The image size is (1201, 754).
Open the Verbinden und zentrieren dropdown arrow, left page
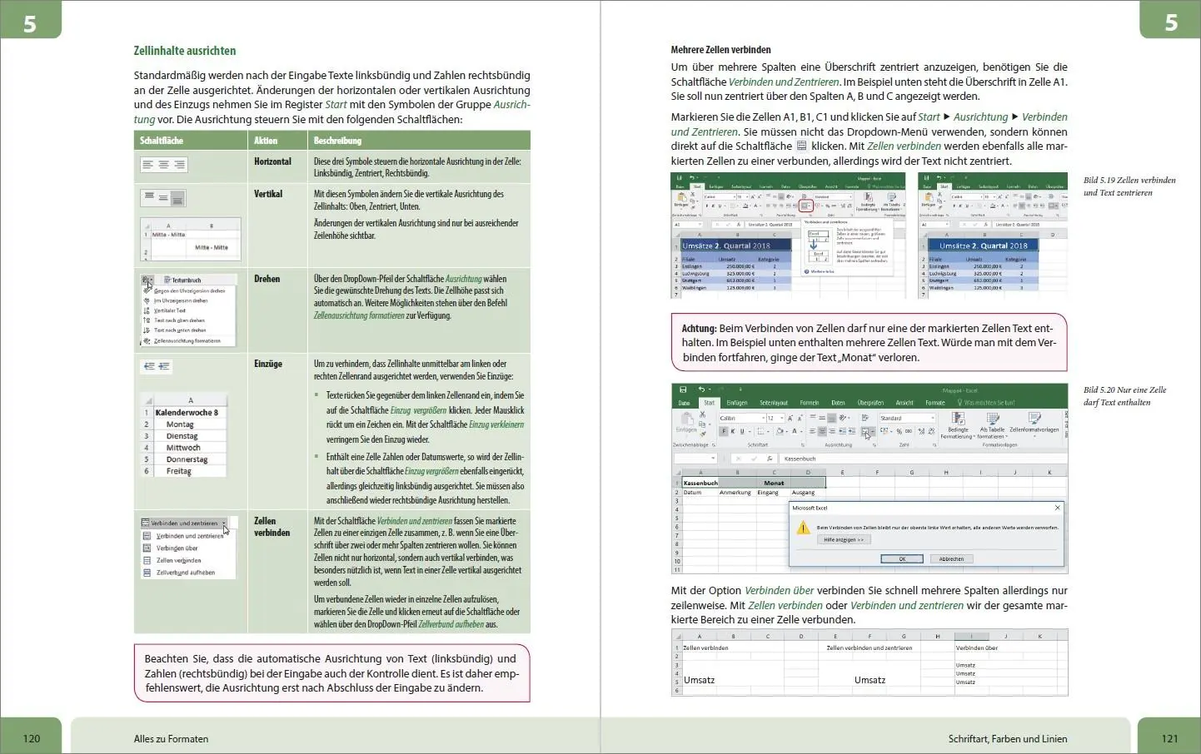point(224,523)
